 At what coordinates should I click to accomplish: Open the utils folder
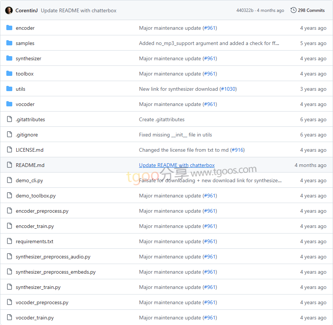20,89
